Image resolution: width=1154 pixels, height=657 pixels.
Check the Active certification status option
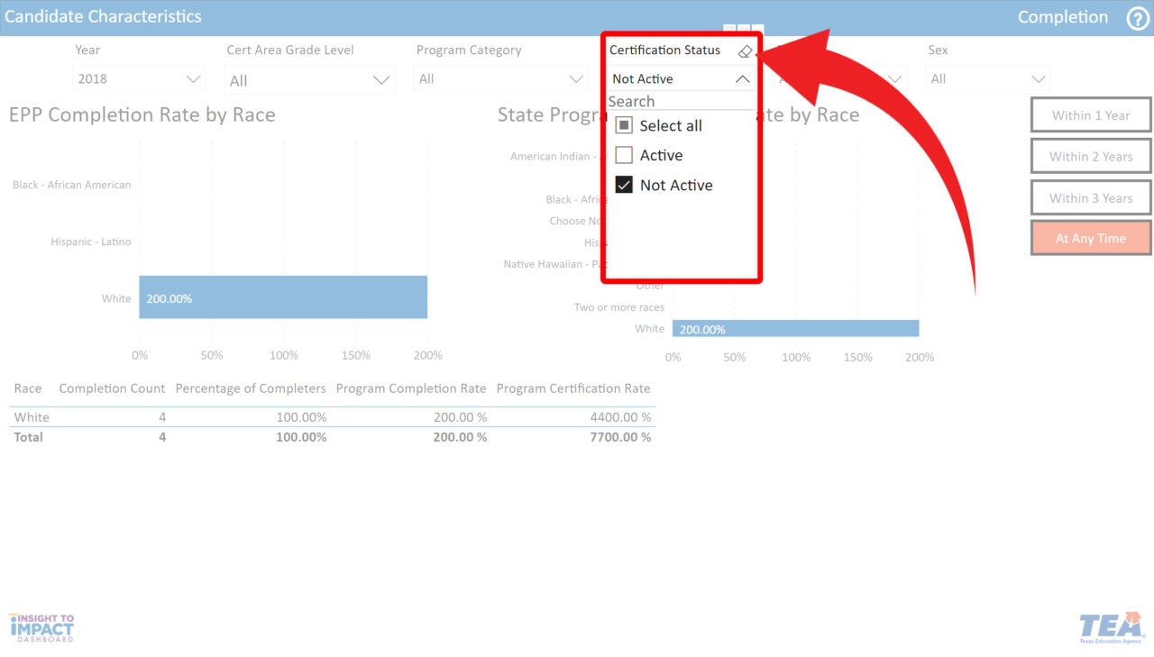click(x=624, y=156)
